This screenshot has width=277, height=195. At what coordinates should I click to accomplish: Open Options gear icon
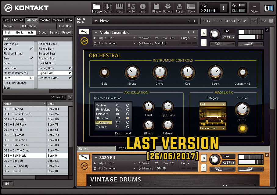coord(168,8)
